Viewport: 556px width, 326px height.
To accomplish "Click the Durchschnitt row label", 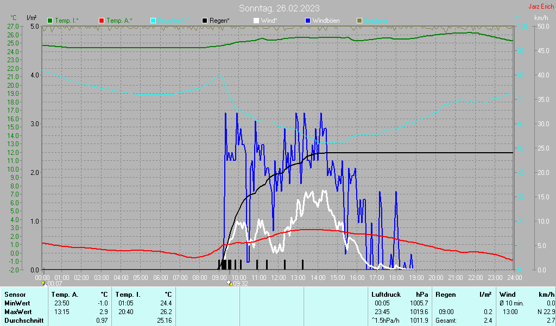I will click(x=22, y=320).
